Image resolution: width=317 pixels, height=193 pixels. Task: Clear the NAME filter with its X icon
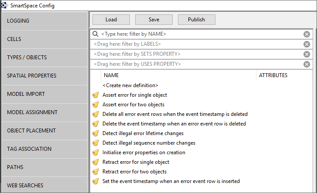[307, 34]
